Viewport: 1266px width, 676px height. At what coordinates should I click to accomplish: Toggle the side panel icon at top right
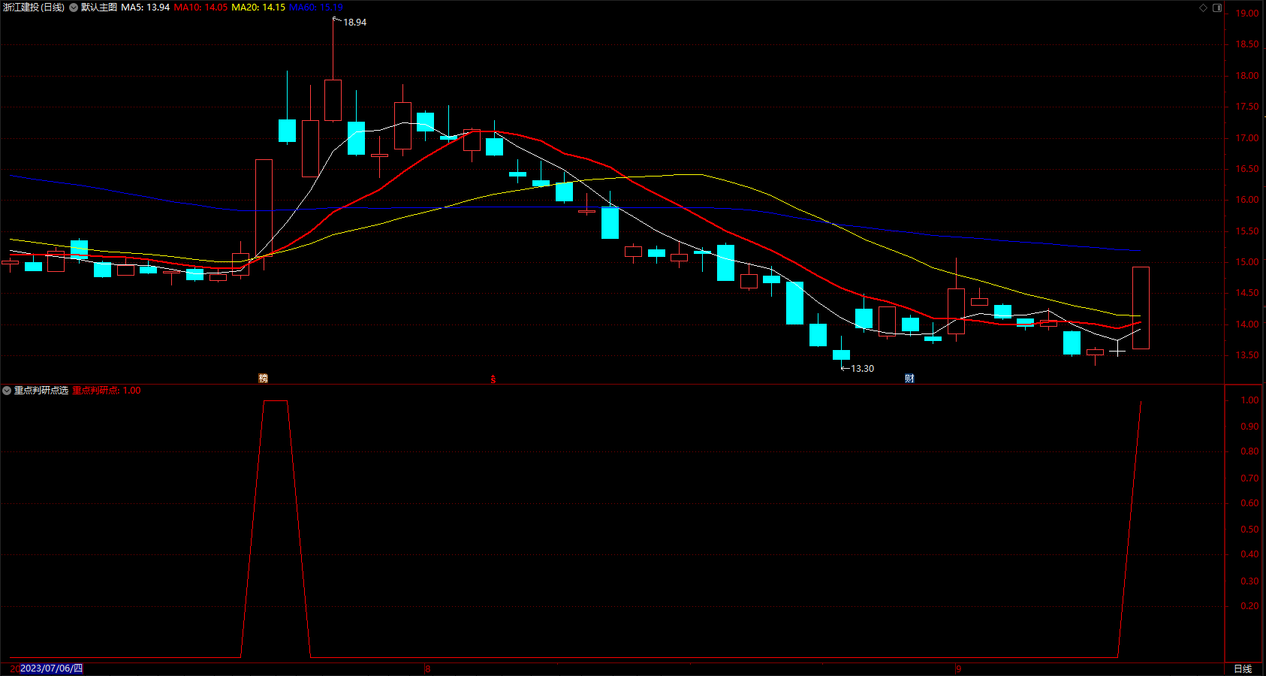coord(1217,8)
